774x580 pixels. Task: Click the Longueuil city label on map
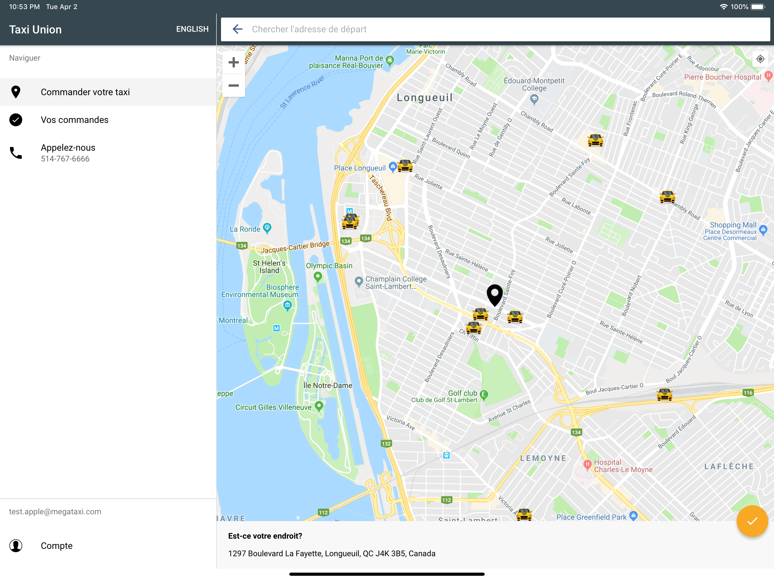click(x=424, y=97)
